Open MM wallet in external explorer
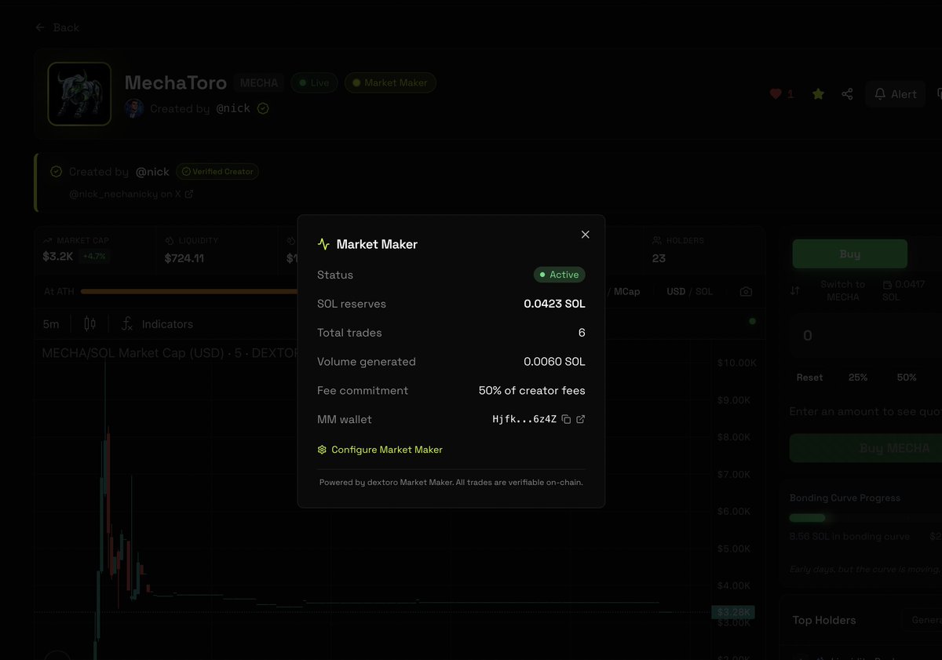942x660 pixels. (x=581, y=420)
